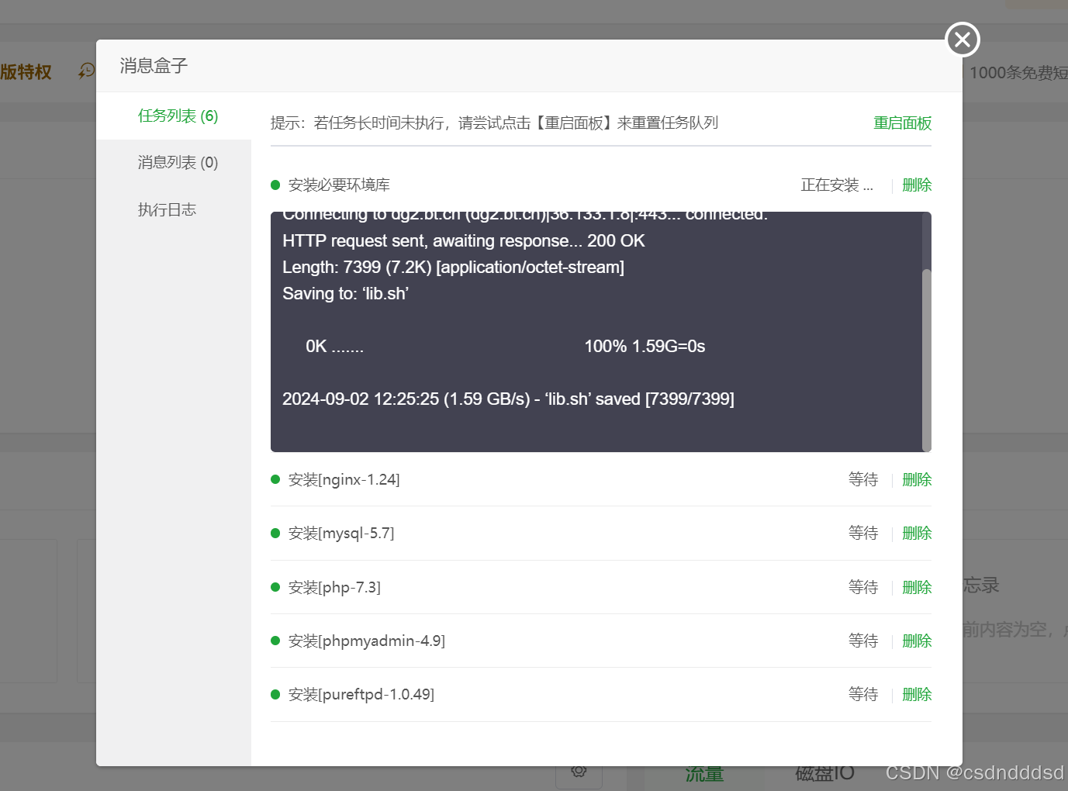Click the HTTP request sent log line
This screenshot has height=791, width=1068.
coord(464,241)
